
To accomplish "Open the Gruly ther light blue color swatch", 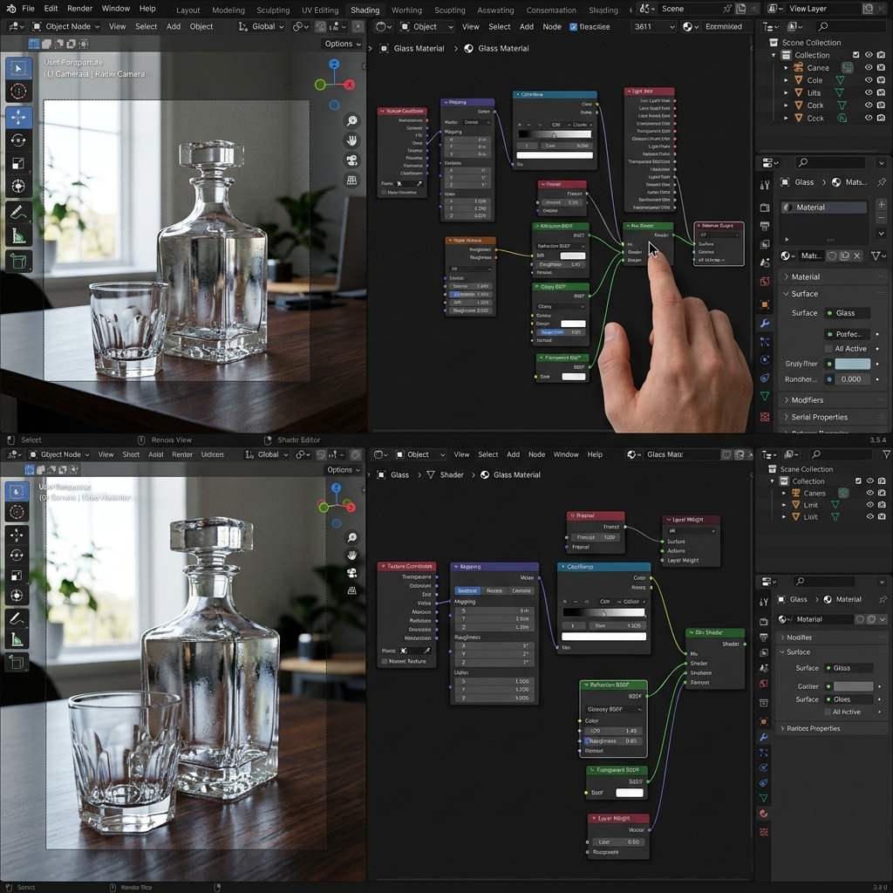I will [x=852, y=364].
